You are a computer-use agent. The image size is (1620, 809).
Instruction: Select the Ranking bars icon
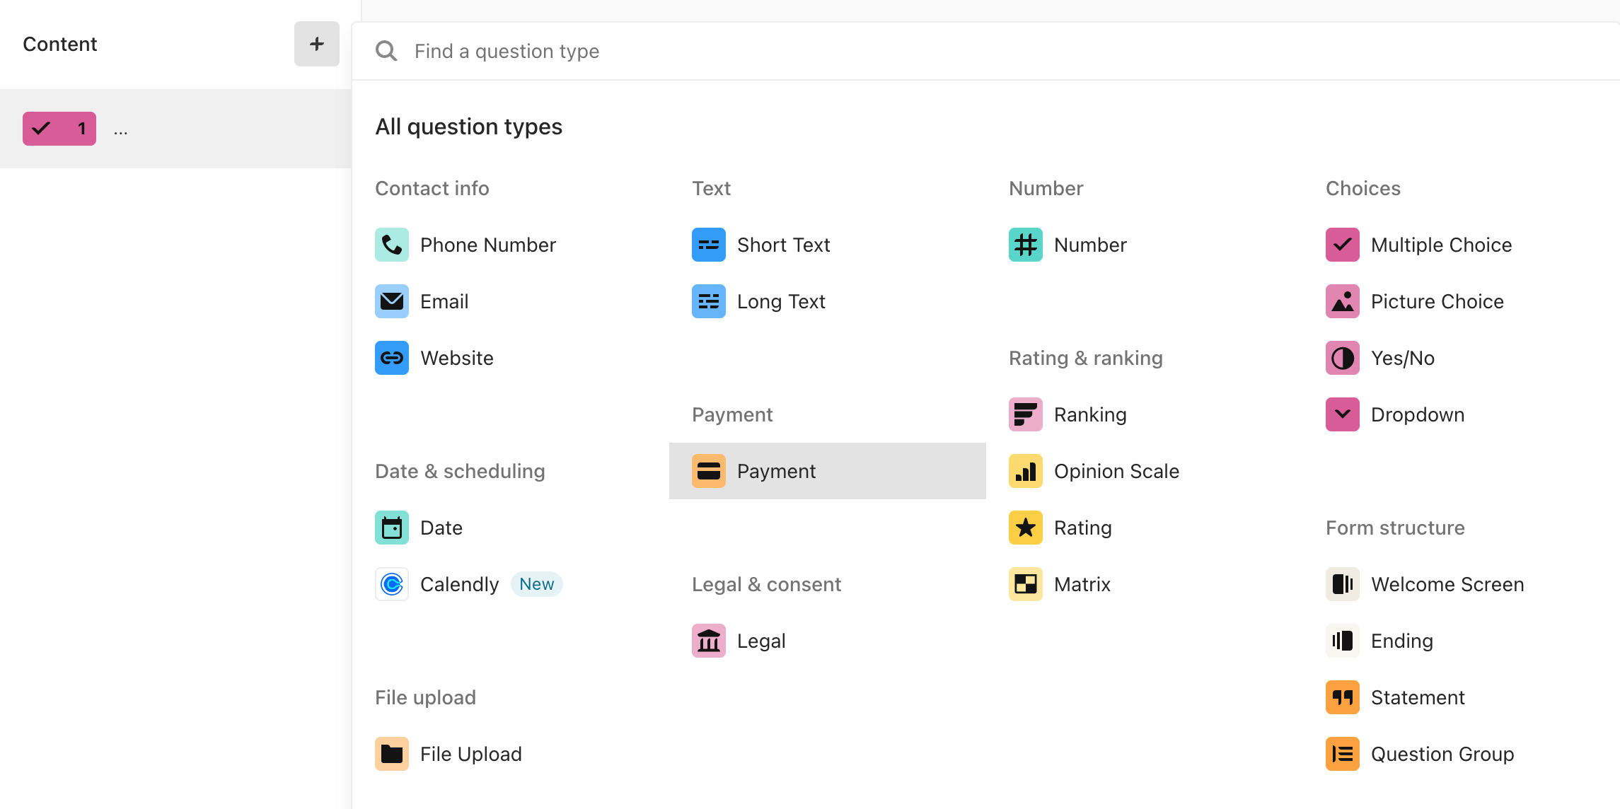pyautogui.click(x=1025, y=414)
